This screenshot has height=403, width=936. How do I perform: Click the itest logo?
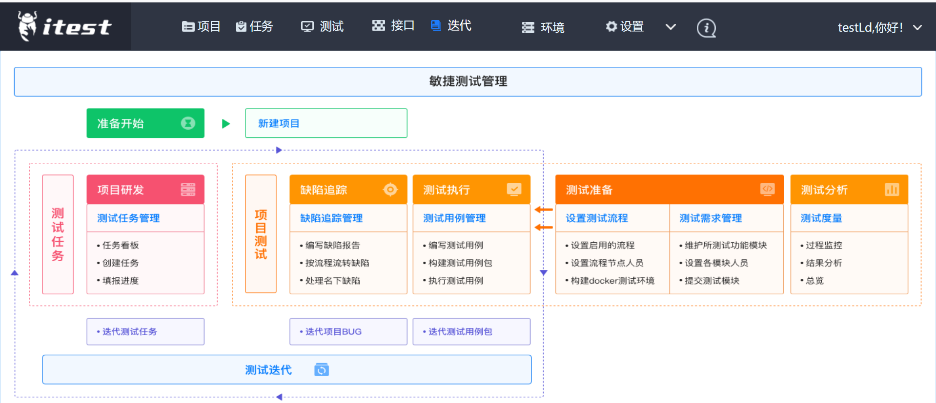point(65,26)
